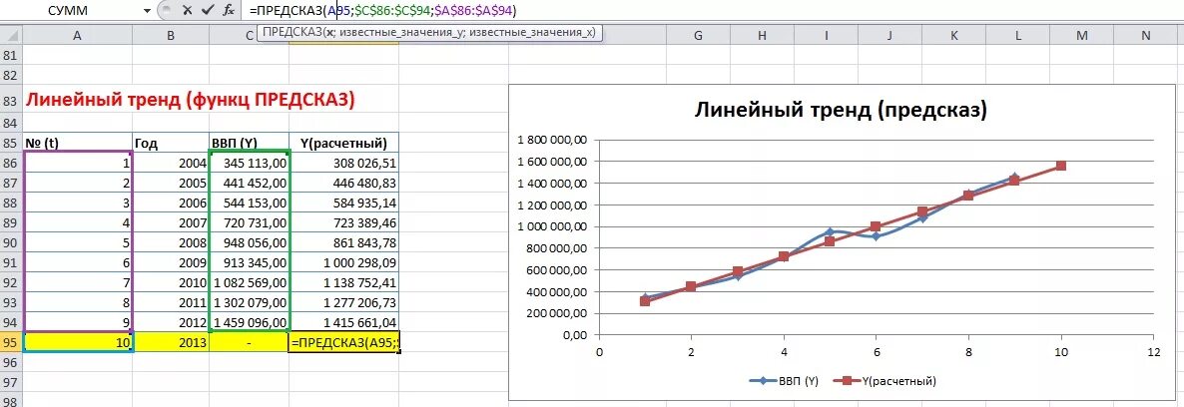
Task: Click the red series marker at x=1
Action: pos(645,300)
